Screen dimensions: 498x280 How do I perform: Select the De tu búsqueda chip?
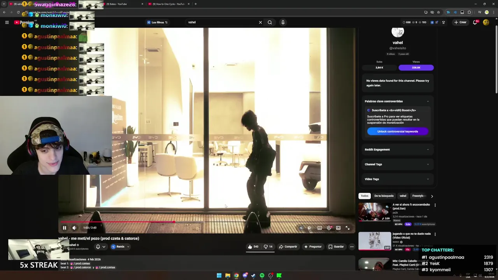tap(384, 196)
